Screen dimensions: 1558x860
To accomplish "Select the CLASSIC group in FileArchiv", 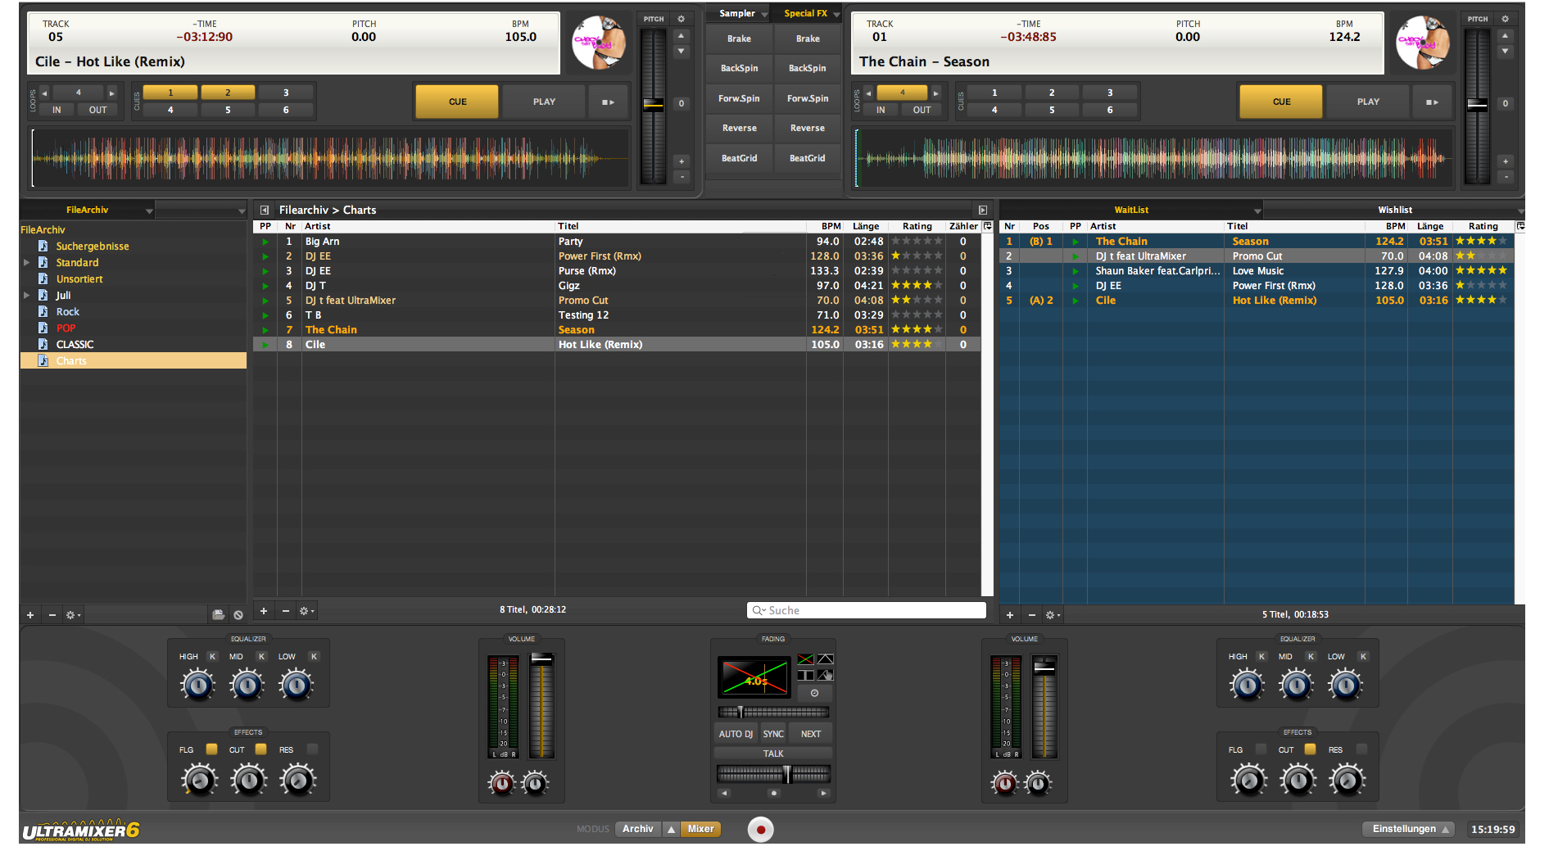I will (x=75, y=345).
